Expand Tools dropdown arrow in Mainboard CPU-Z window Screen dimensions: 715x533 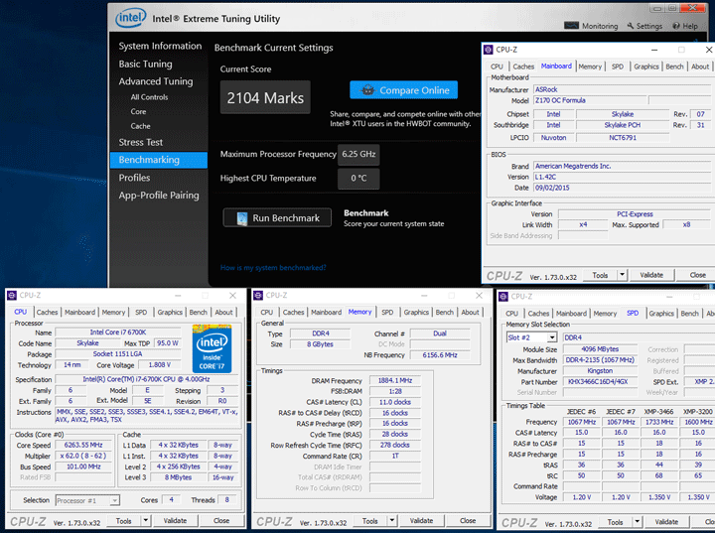tap(622, 275)
